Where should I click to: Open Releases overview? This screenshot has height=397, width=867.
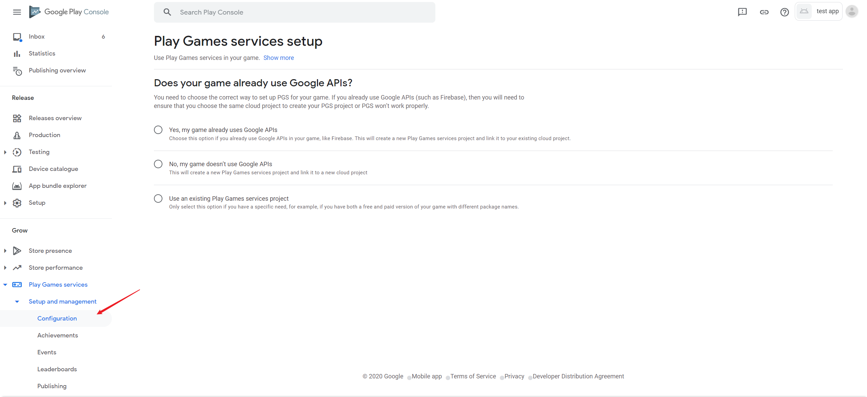click(56, 118)
